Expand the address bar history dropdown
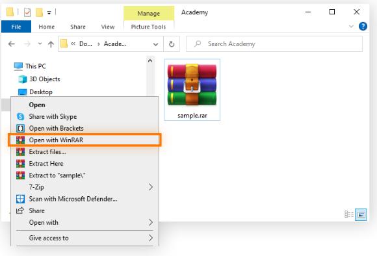This screenshot has width=377, height=256. click(x=155, y=44)
